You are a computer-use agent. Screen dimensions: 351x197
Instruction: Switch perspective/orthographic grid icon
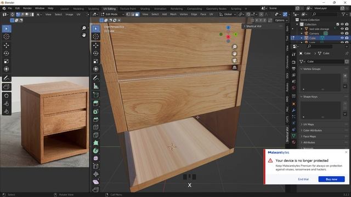point(234,67)
